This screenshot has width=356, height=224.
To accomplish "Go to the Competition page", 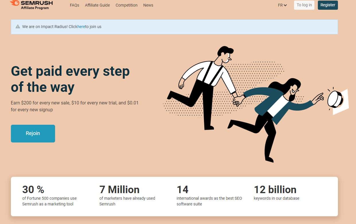I will coord(127,5).
